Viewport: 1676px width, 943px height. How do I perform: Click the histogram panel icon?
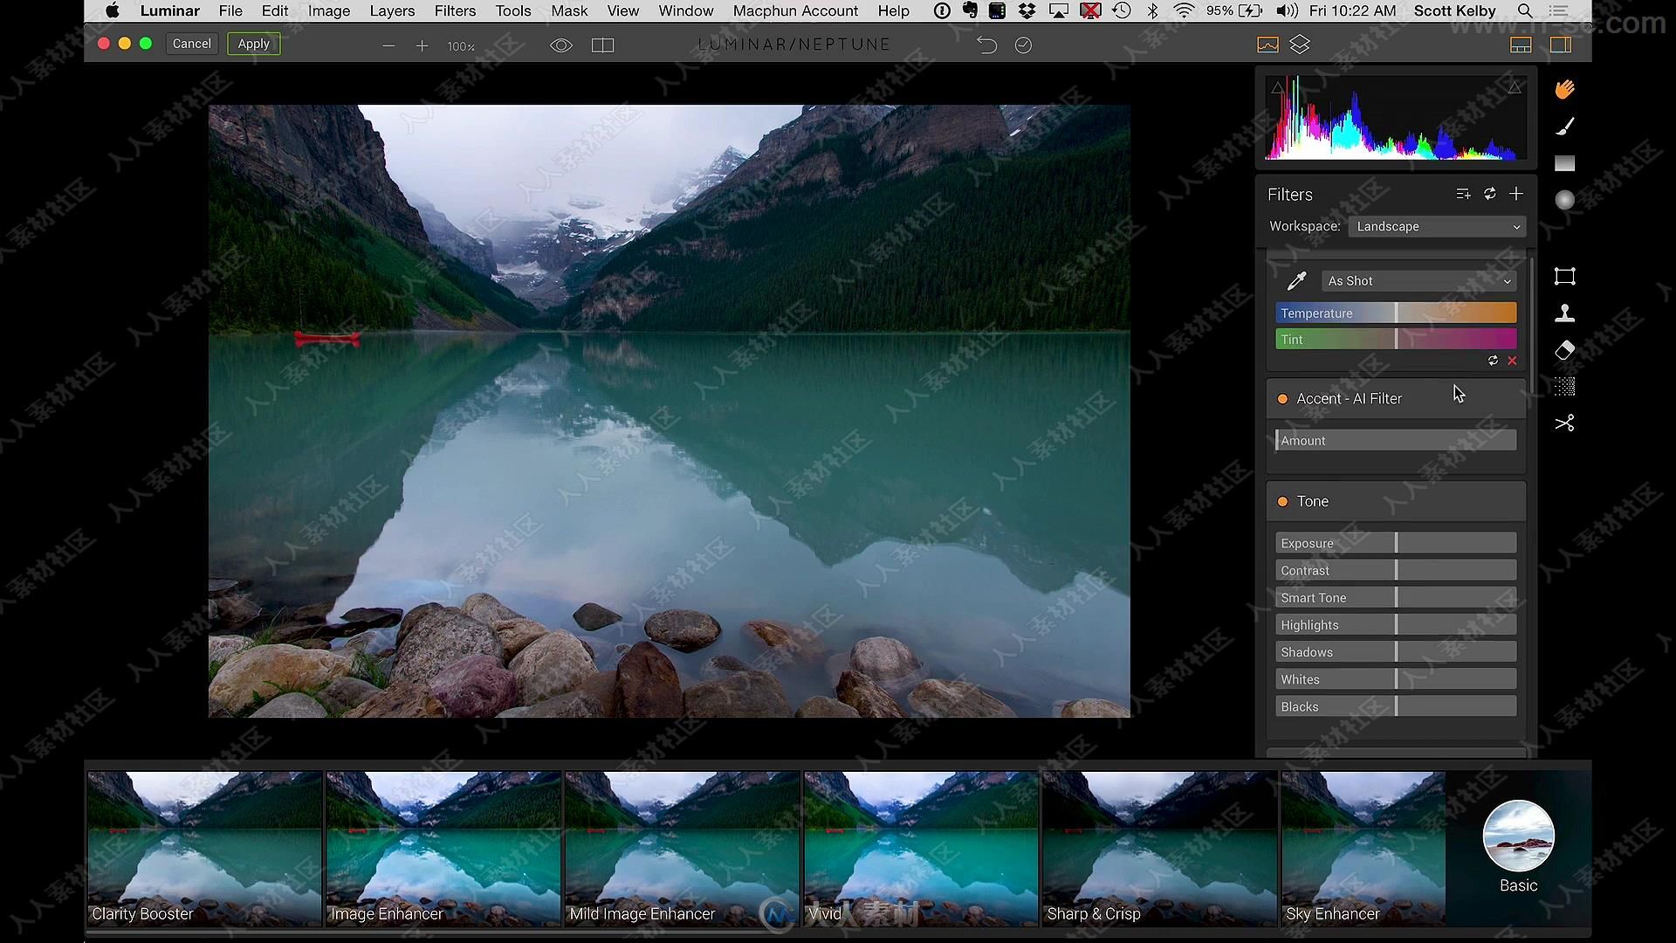[1267, 44]
